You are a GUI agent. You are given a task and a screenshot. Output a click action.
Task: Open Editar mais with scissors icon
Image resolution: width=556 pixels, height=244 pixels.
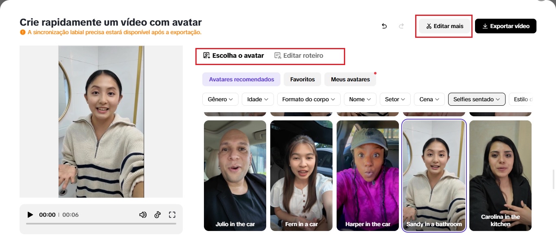click(x=445, y=26)
